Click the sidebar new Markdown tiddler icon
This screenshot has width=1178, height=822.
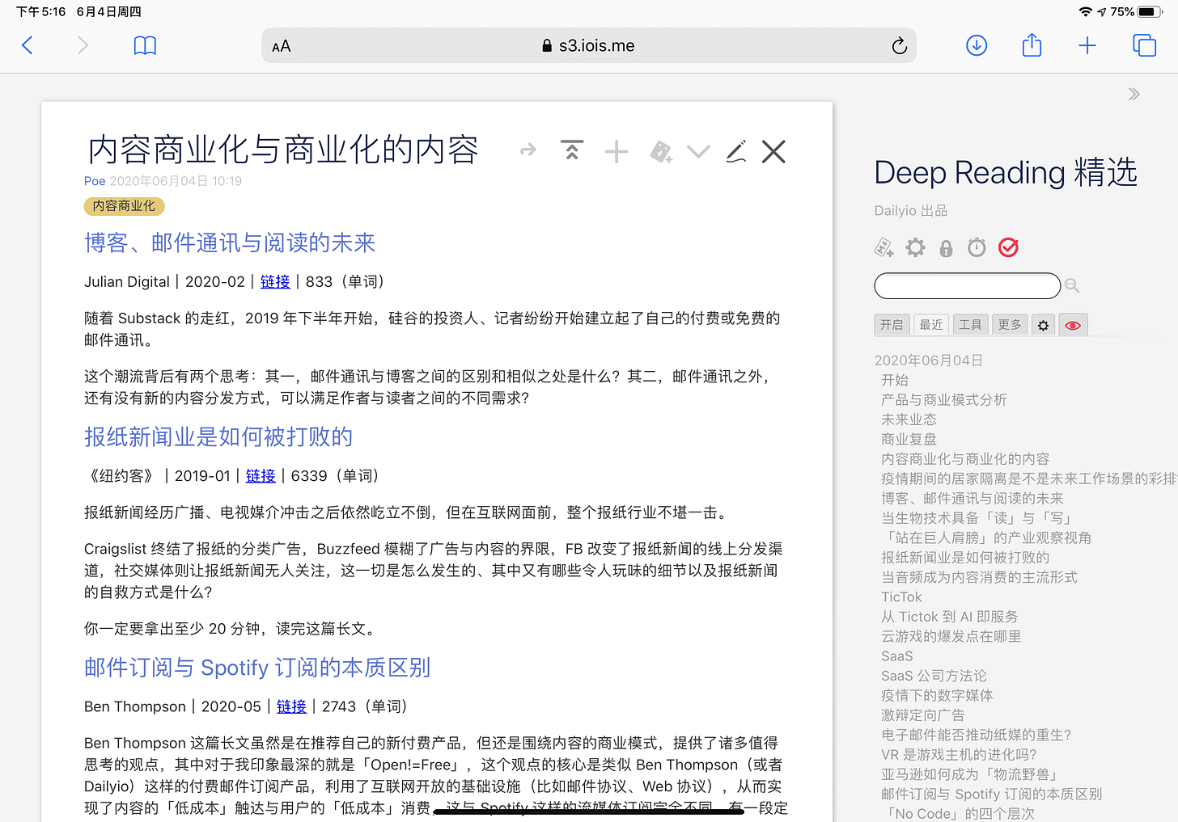(884, 247)
